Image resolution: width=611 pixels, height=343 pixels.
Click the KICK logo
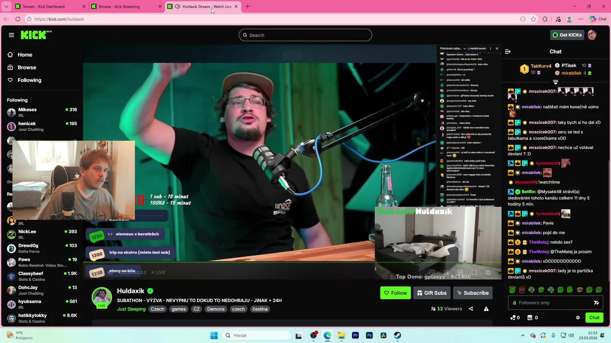[x=36, y=35]
